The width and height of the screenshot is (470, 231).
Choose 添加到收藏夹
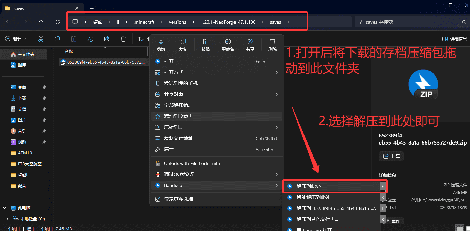click(217, 116)
